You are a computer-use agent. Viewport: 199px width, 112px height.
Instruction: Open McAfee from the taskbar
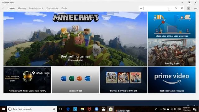[89, 109]
